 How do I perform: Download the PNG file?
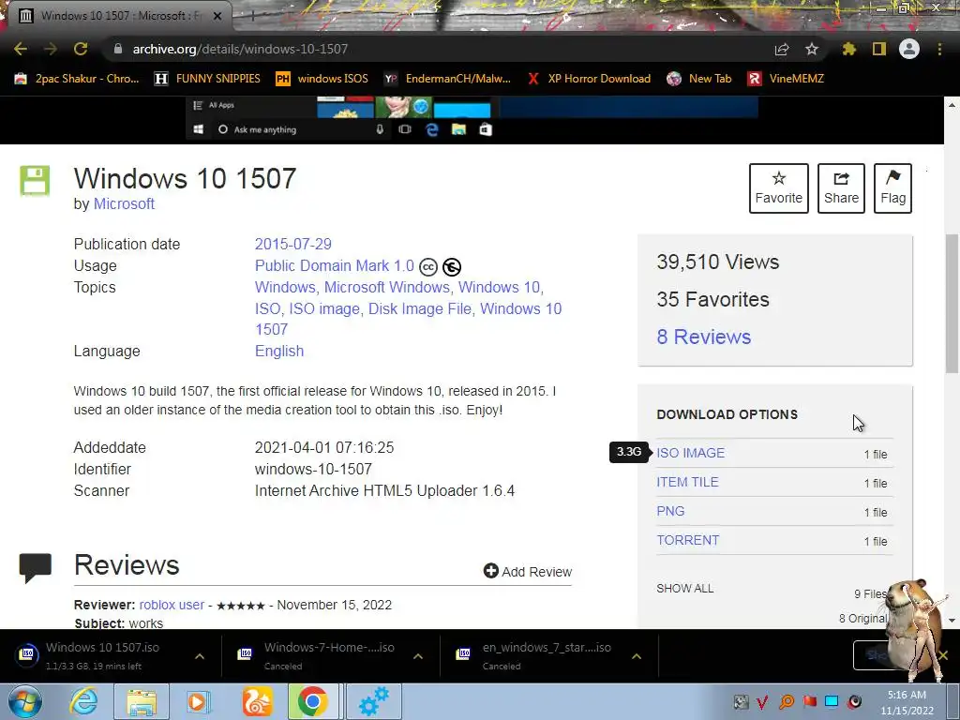click(x=670, y=511)
